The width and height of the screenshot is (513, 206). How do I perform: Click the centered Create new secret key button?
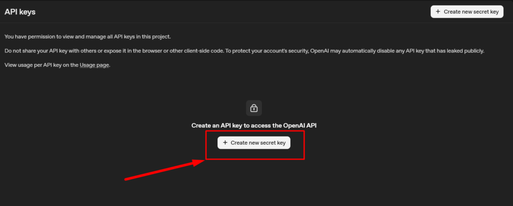pos(254,143)
